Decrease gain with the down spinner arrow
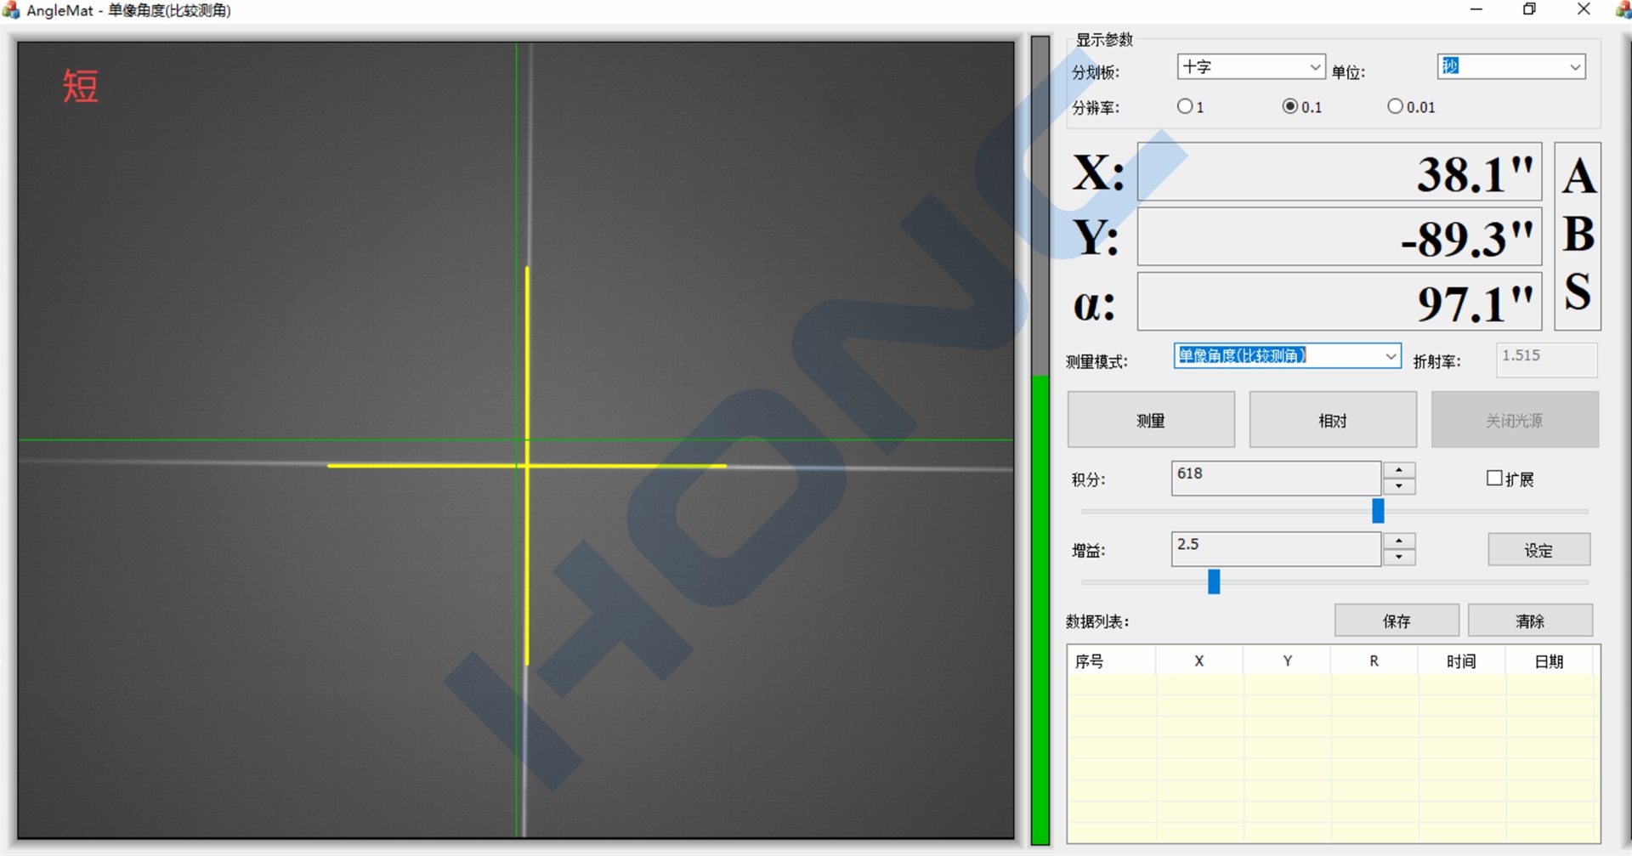Viewport: 1632px width, 856px height. point(1398,558)
